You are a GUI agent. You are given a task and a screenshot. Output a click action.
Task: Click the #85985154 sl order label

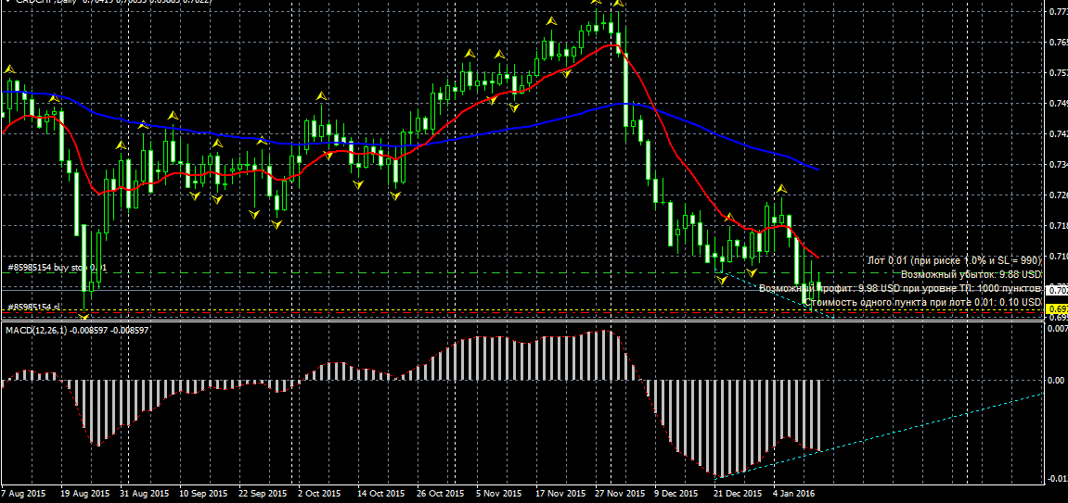tap(34, 308)
